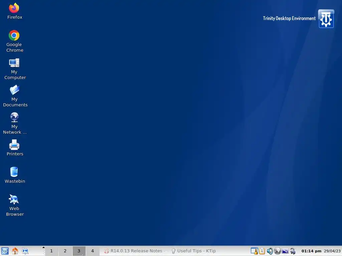The image size is (342, 256).
Task: Launch Konqueror from the panel quick launcher
Action: pos(25,251)
